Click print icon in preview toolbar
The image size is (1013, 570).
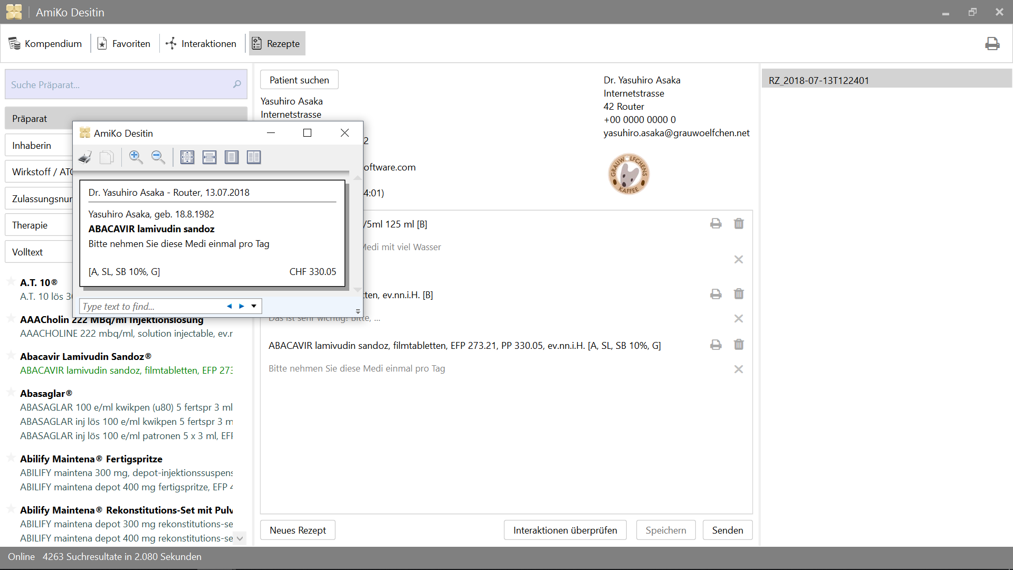coord(85,157)
